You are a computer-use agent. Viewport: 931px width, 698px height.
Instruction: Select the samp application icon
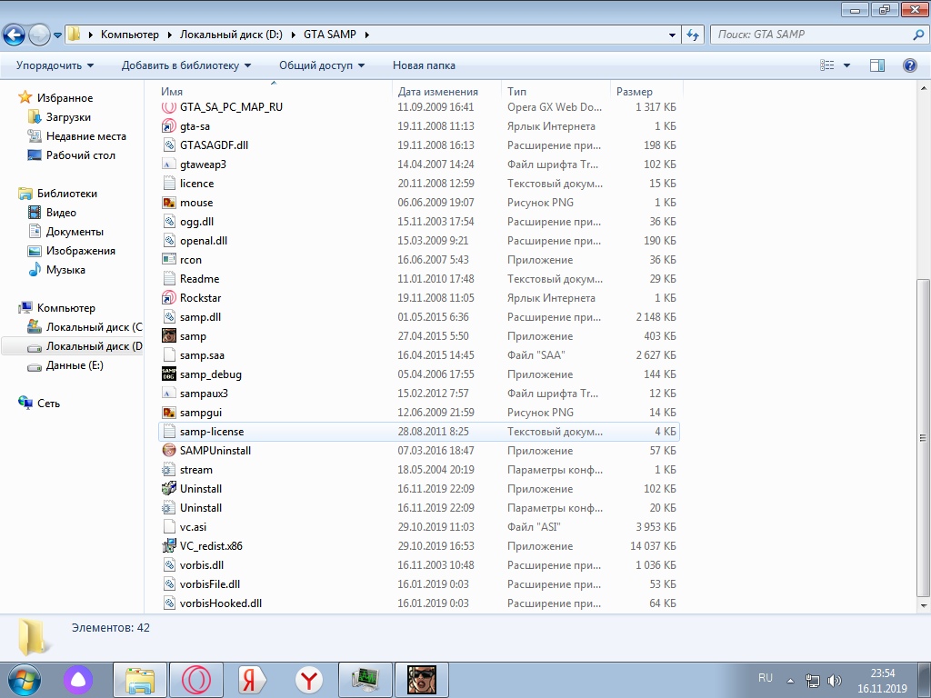tap(169, 336)
